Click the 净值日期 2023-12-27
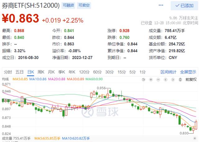199x142 pixels. [x=82, y=58]
